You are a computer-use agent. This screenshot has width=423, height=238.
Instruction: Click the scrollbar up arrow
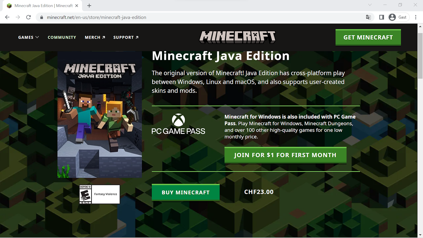[420, 27]
